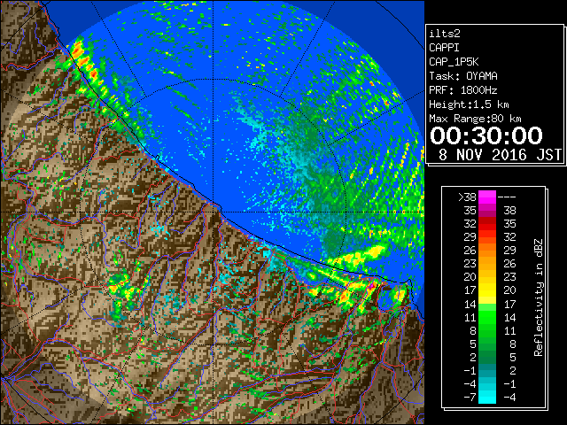The height and width of the screenshot is (425, 567).
Task: Click the cyan -7 dBZ color swatch
Action: (x=487, y=398)
